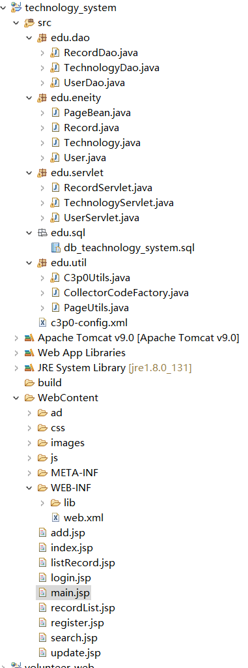Expand the RecordDao.java node arrow
Image resolution: width=248 pixels, height=668 pixels.
[42, 53]
